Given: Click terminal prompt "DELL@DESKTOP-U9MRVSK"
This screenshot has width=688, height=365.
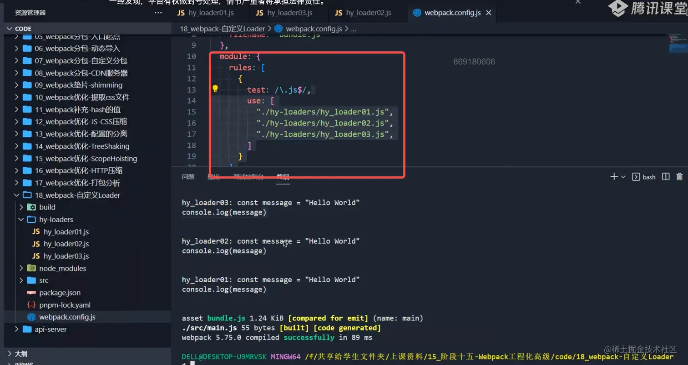Looking at the screenshot, I should pyautogui.click(x=224, y=357).
